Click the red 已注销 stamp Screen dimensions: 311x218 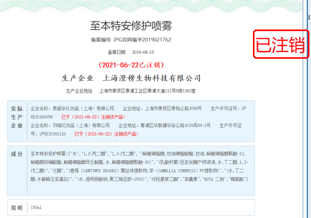[280, 44]
